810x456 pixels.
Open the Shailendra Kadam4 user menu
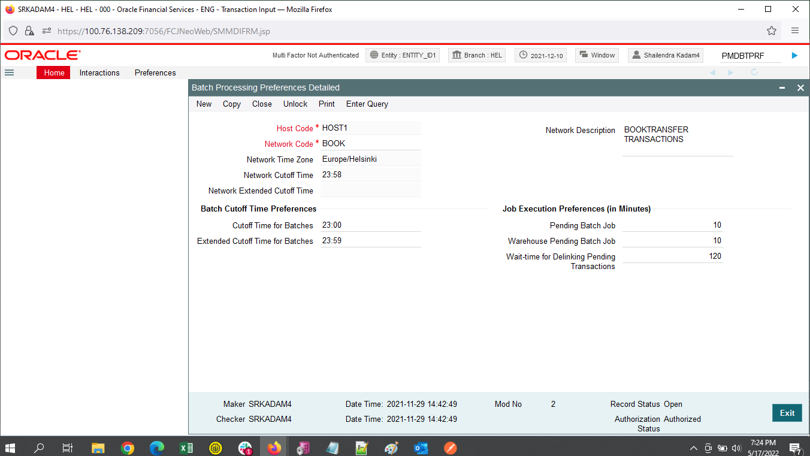[x=666, y=55]
